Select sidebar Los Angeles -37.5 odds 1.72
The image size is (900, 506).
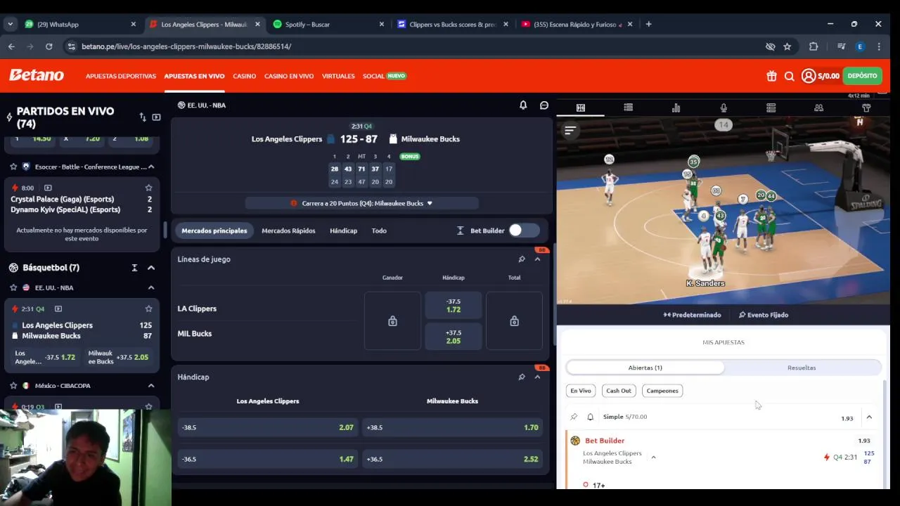(x=46, y=357)
